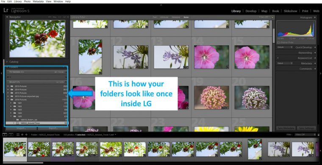Image resolution: width=322 pixels, height=165 pixels.
Task: Click the Lightroom Lr logo icon
Action: [6, 10]
